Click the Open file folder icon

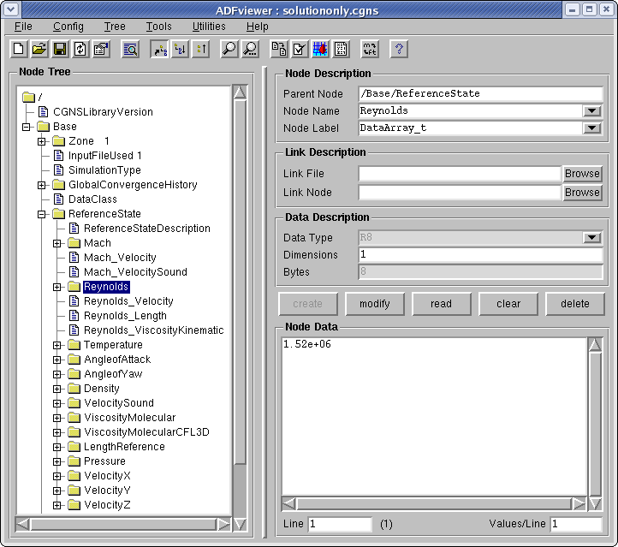(39, 50)
